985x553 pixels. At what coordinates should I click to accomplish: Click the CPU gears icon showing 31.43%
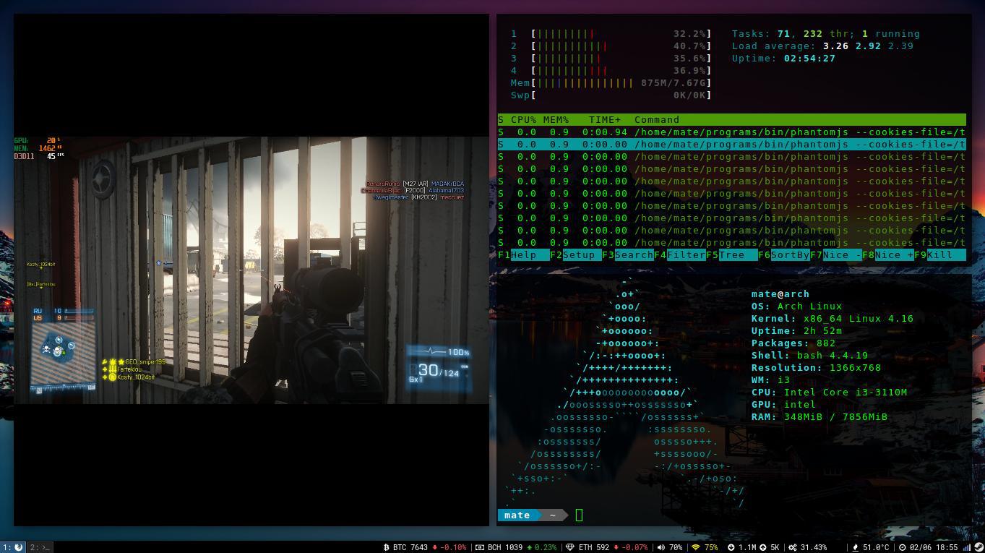pos(793,547)
